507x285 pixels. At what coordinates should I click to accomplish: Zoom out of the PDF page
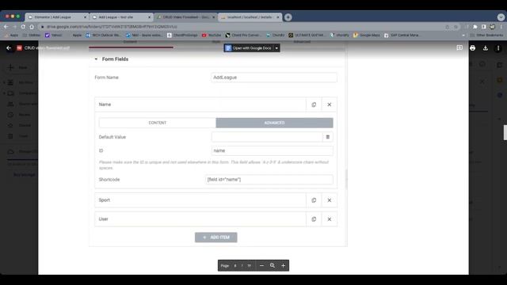[x=261, y=266]
